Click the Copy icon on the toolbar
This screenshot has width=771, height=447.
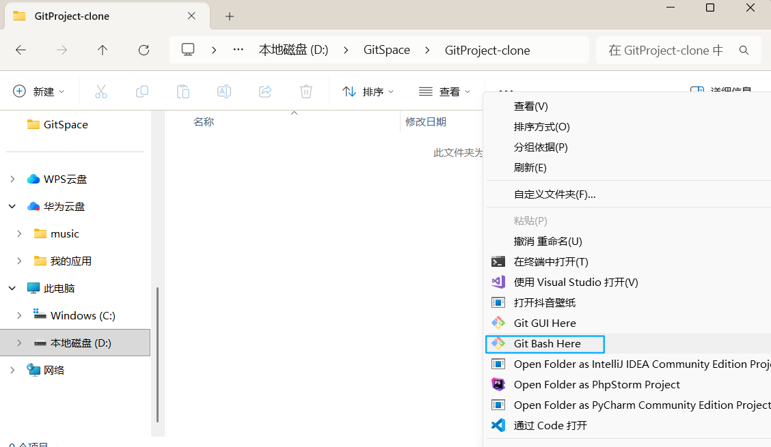pos(142,91)
